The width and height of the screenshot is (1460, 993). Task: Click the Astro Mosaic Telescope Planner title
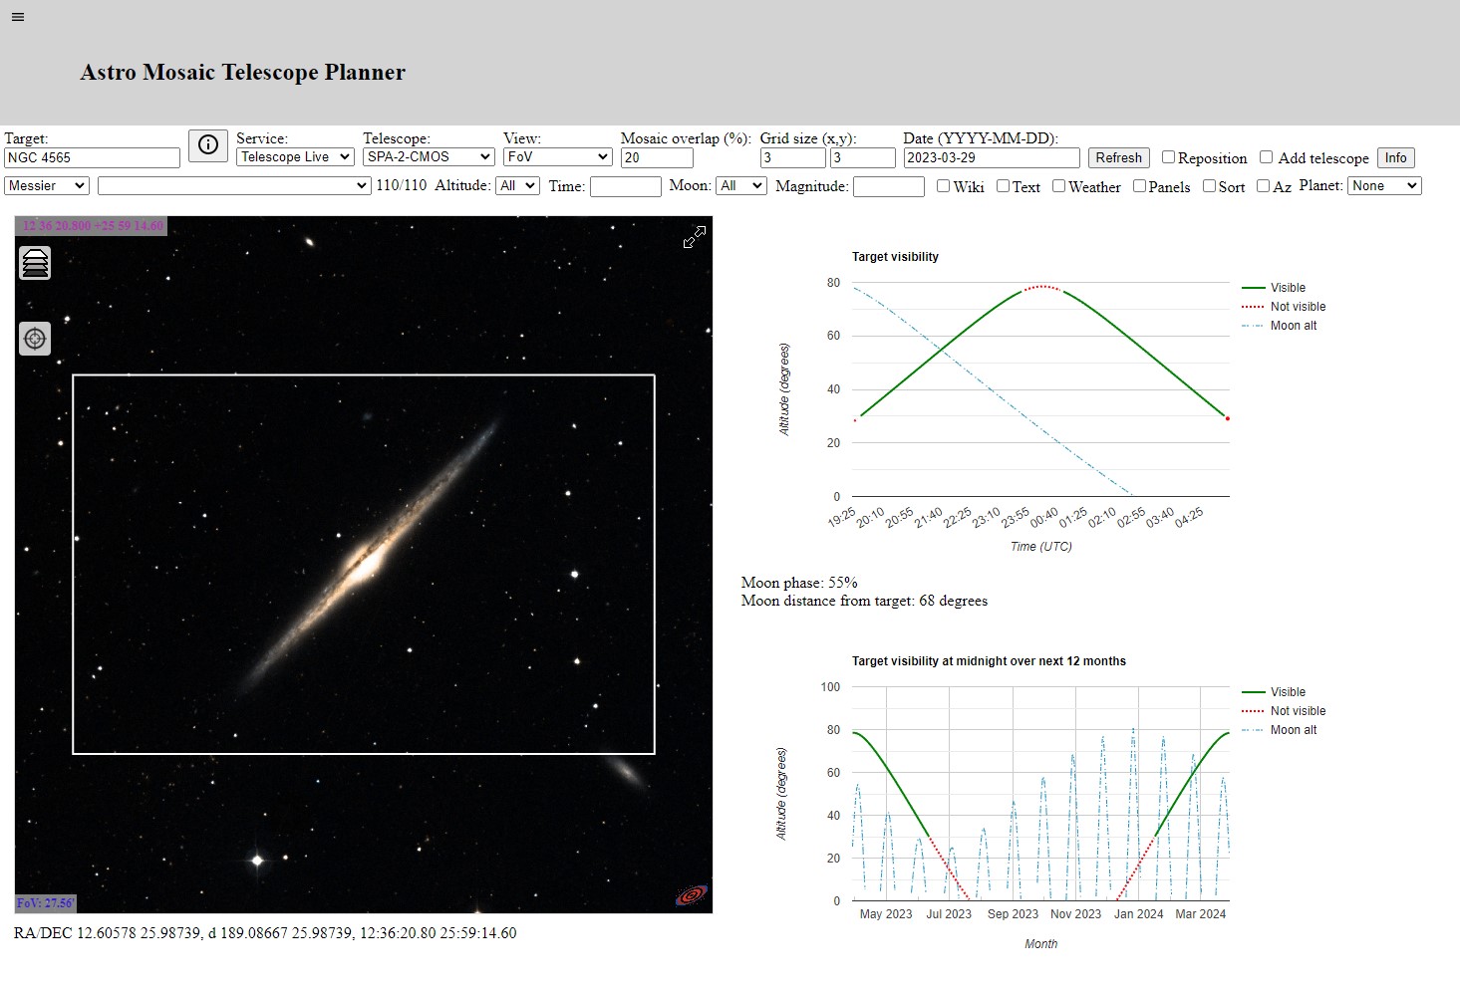pos(243,73)
